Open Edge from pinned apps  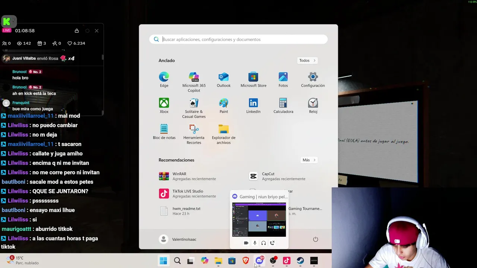point(164,80)
